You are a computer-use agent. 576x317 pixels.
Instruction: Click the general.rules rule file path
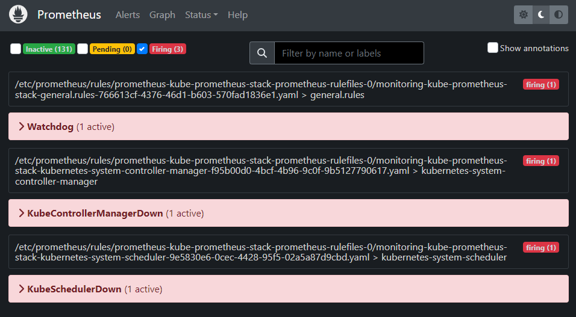point(261,90)
